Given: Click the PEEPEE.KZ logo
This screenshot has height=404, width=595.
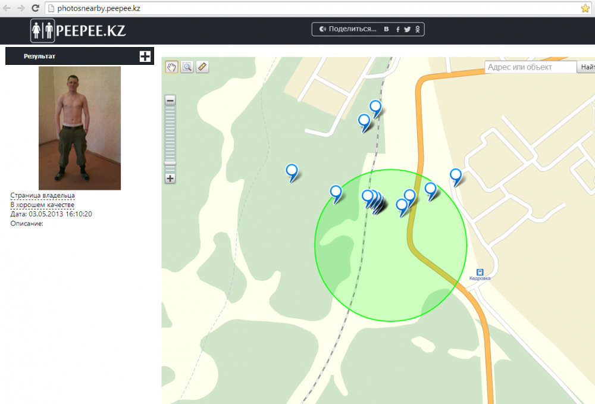Looking at the screenshot, I should click(78, 31).
